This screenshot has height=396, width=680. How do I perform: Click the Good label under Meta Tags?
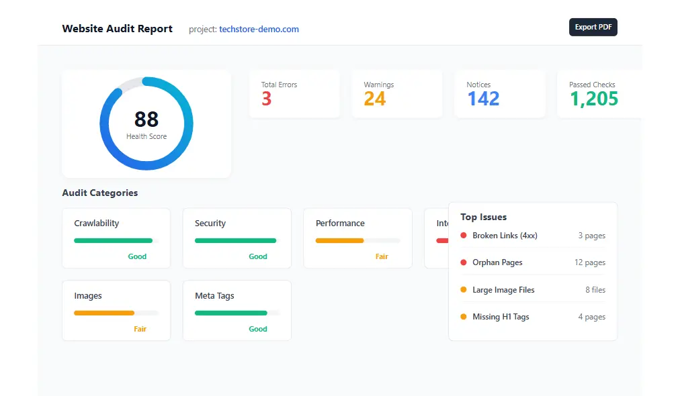click(258, 329)
